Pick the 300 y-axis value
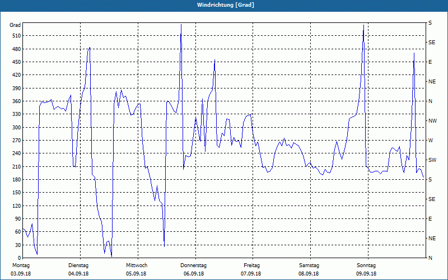448x280 pixels. tap(17, 128)
